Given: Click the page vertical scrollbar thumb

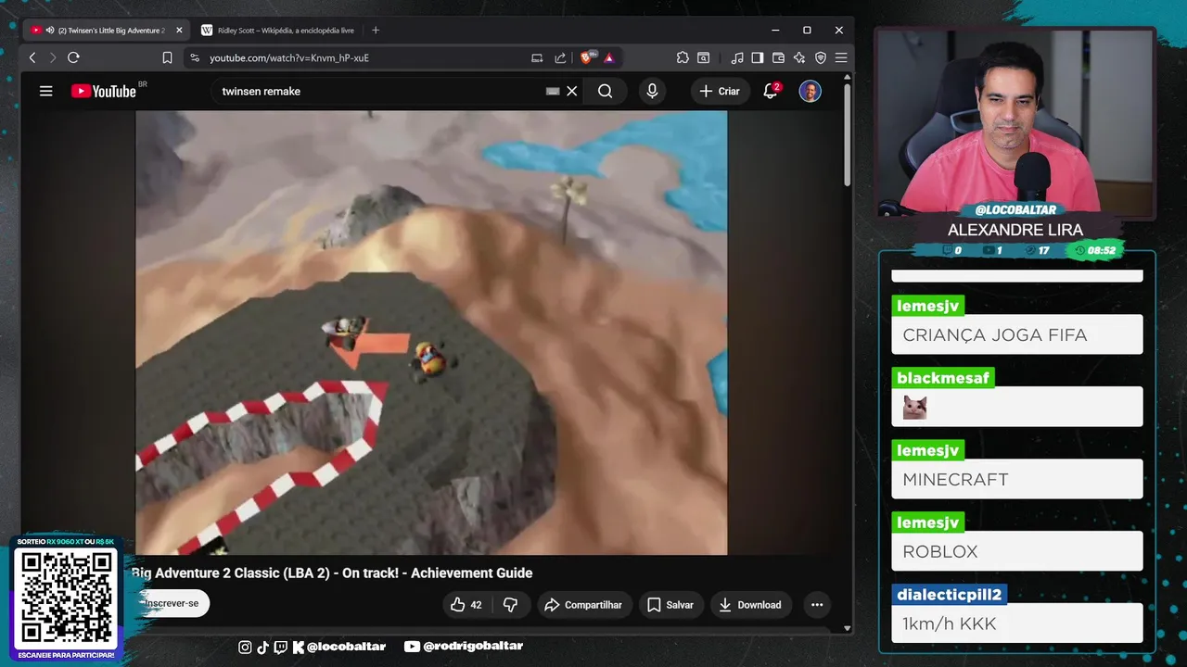Looking at the screenshot, I should coord(847,137).
